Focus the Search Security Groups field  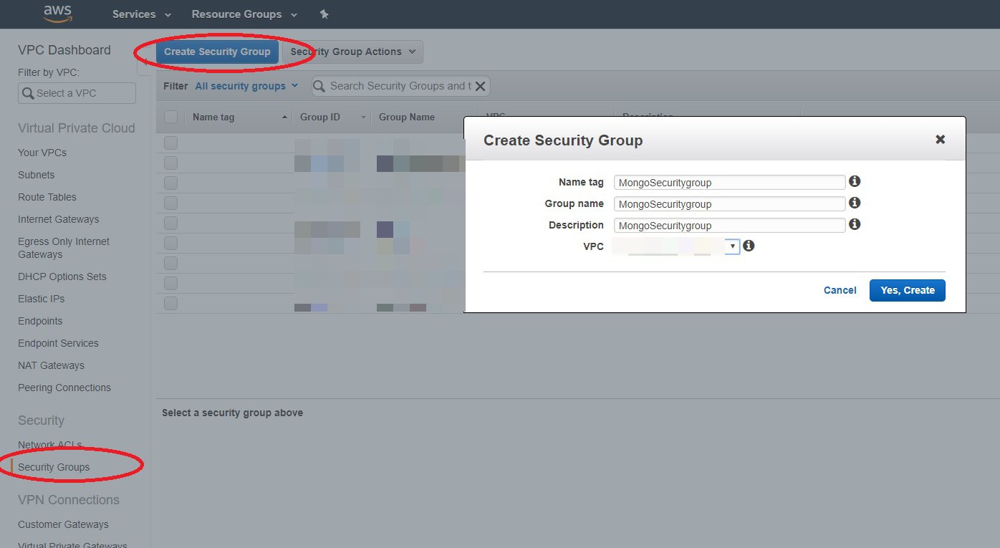(x=400, y=86)
